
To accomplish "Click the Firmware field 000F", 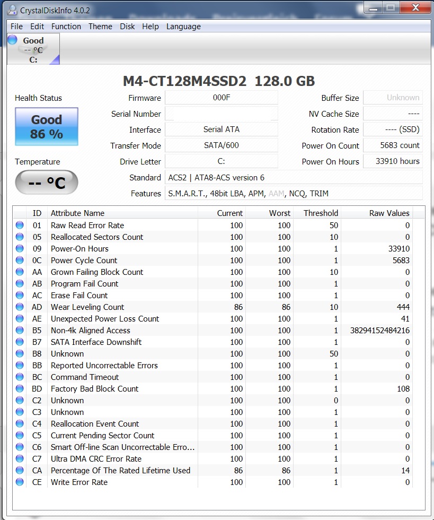I will pos(222,98).
